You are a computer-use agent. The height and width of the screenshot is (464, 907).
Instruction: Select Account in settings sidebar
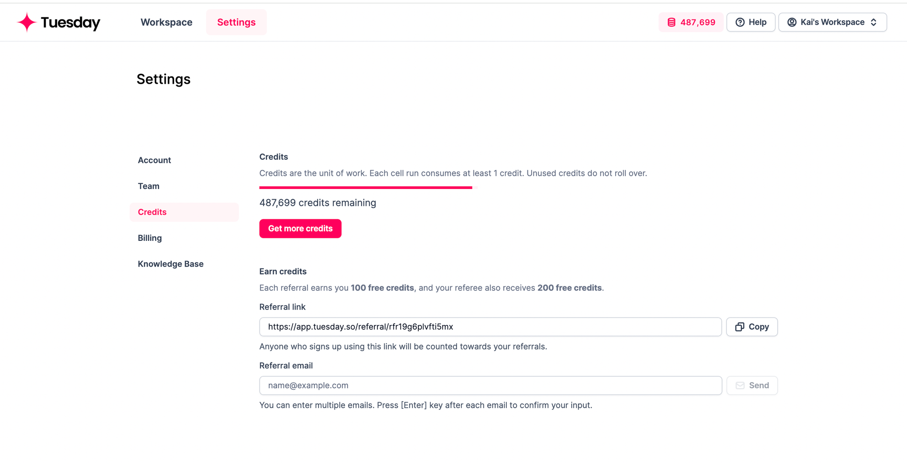pyautogui.click(x=155, y=160)
